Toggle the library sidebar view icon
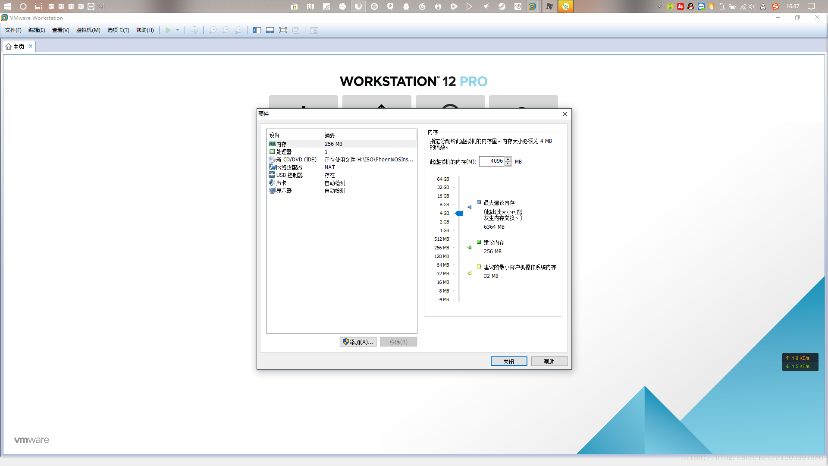828x466 pixels. [x=257, y=30]
